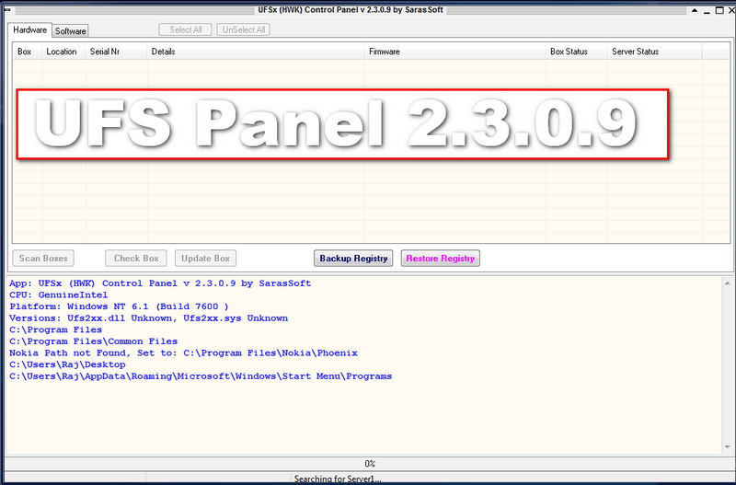Open the window system menu icon
This screenshot has height=485, width=736.
(x=6, y=9)
